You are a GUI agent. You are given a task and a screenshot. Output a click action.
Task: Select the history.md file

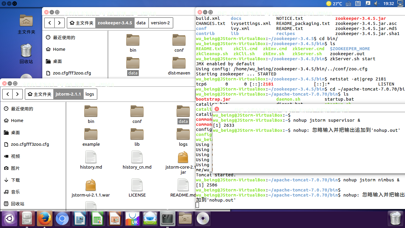91,160
